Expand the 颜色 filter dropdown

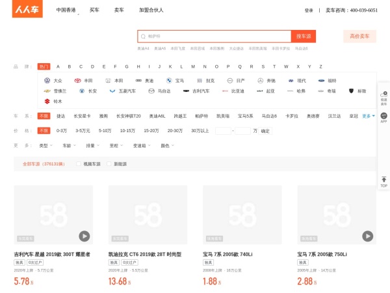[168, 145]
